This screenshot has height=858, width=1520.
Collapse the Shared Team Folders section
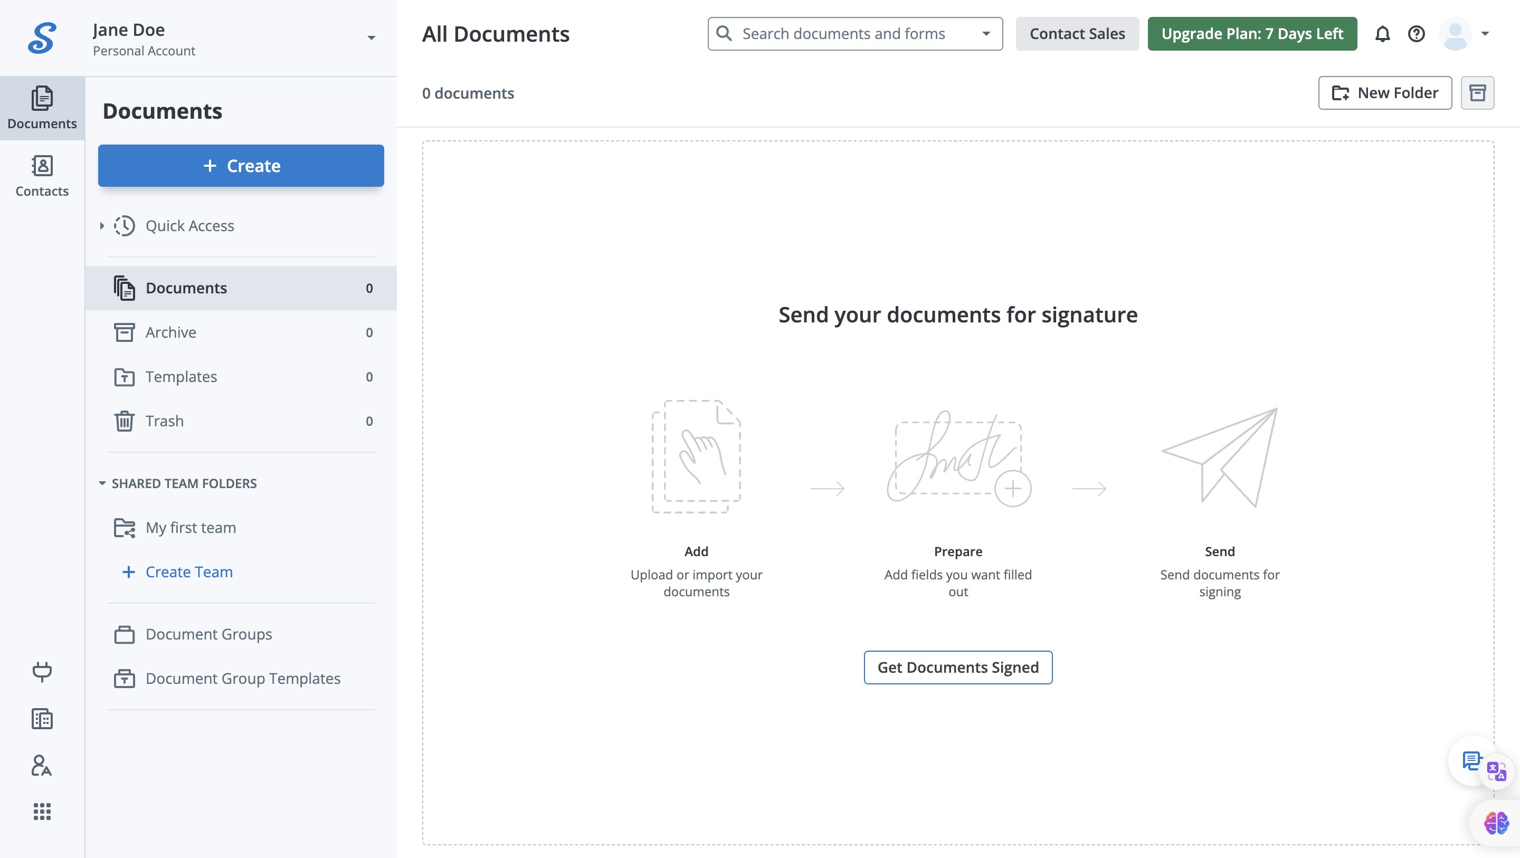(x=102, y=483)
